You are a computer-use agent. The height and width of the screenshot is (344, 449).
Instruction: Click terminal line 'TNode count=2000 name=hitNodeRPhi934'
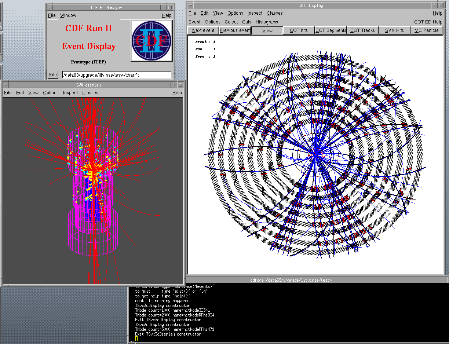(175, 315)
